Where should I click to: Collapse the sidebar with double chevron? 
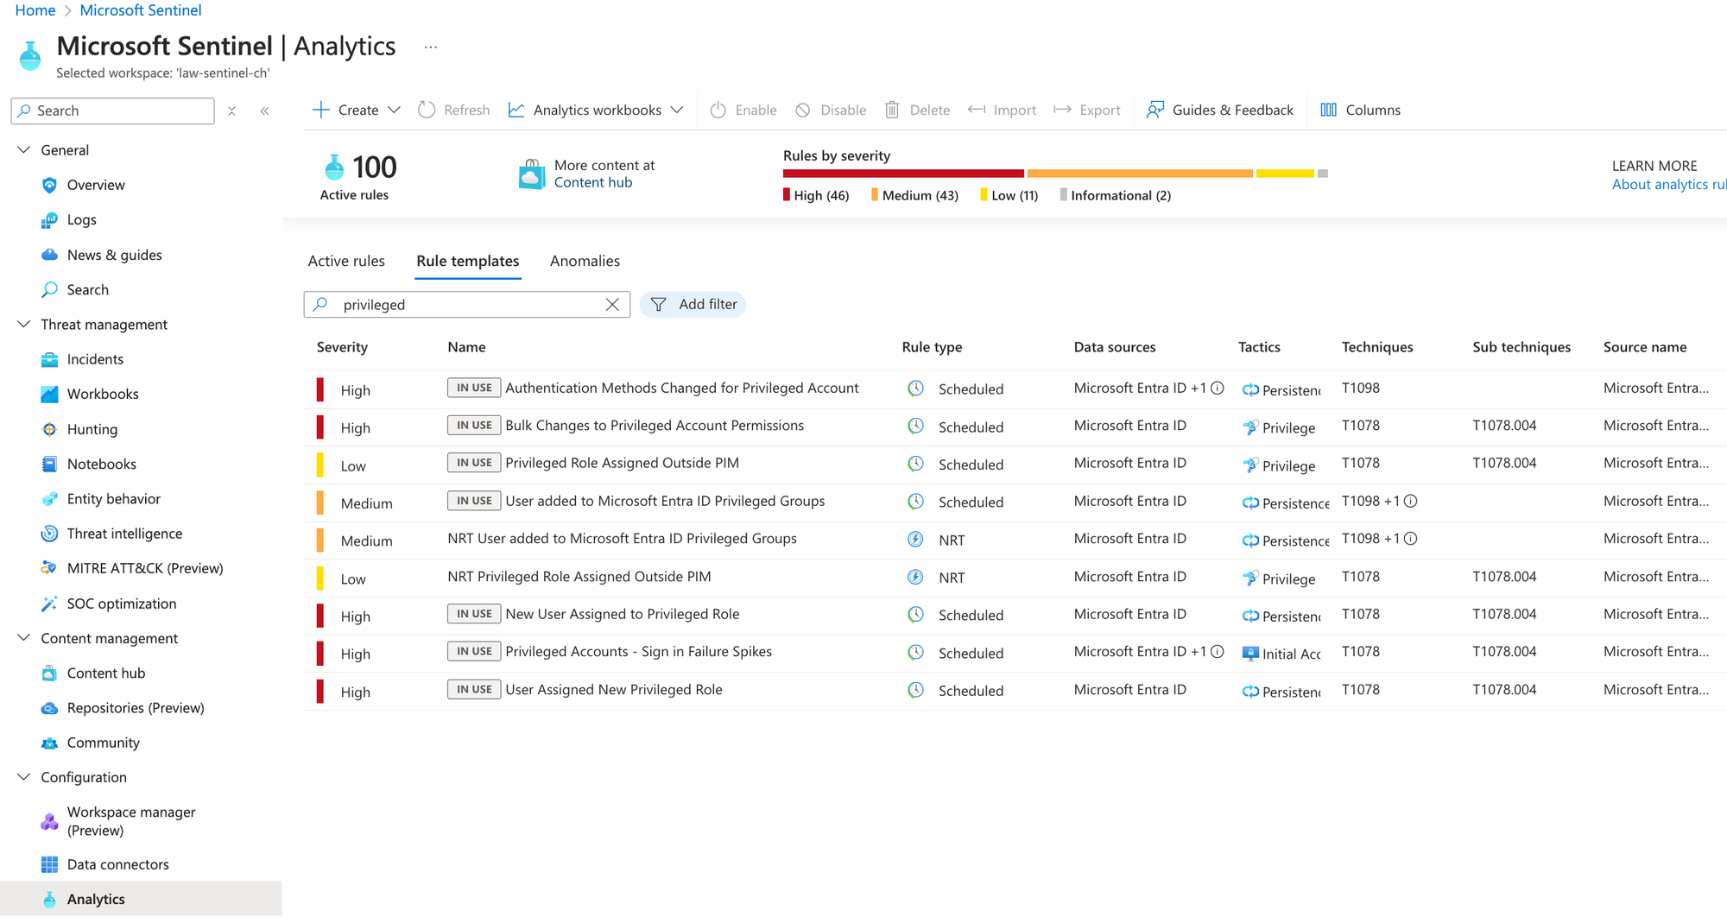tap(264, 111)
